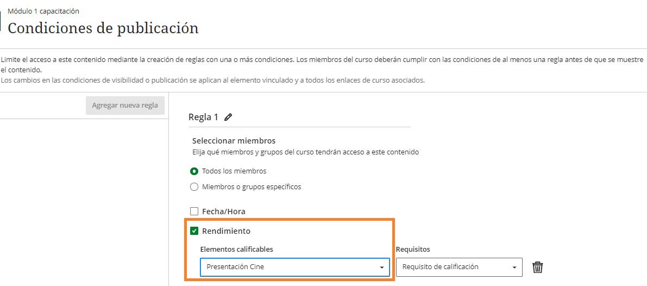
Task: Click the Regla 1 rule title
Action: [203, 117]
